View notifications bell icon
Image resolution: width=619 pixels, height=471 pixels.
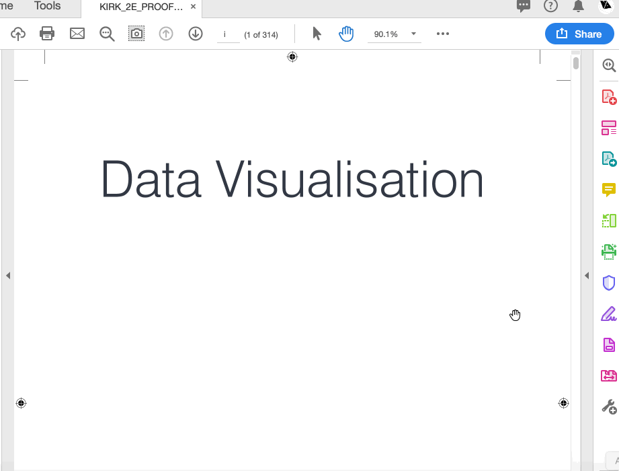[579, 6]
